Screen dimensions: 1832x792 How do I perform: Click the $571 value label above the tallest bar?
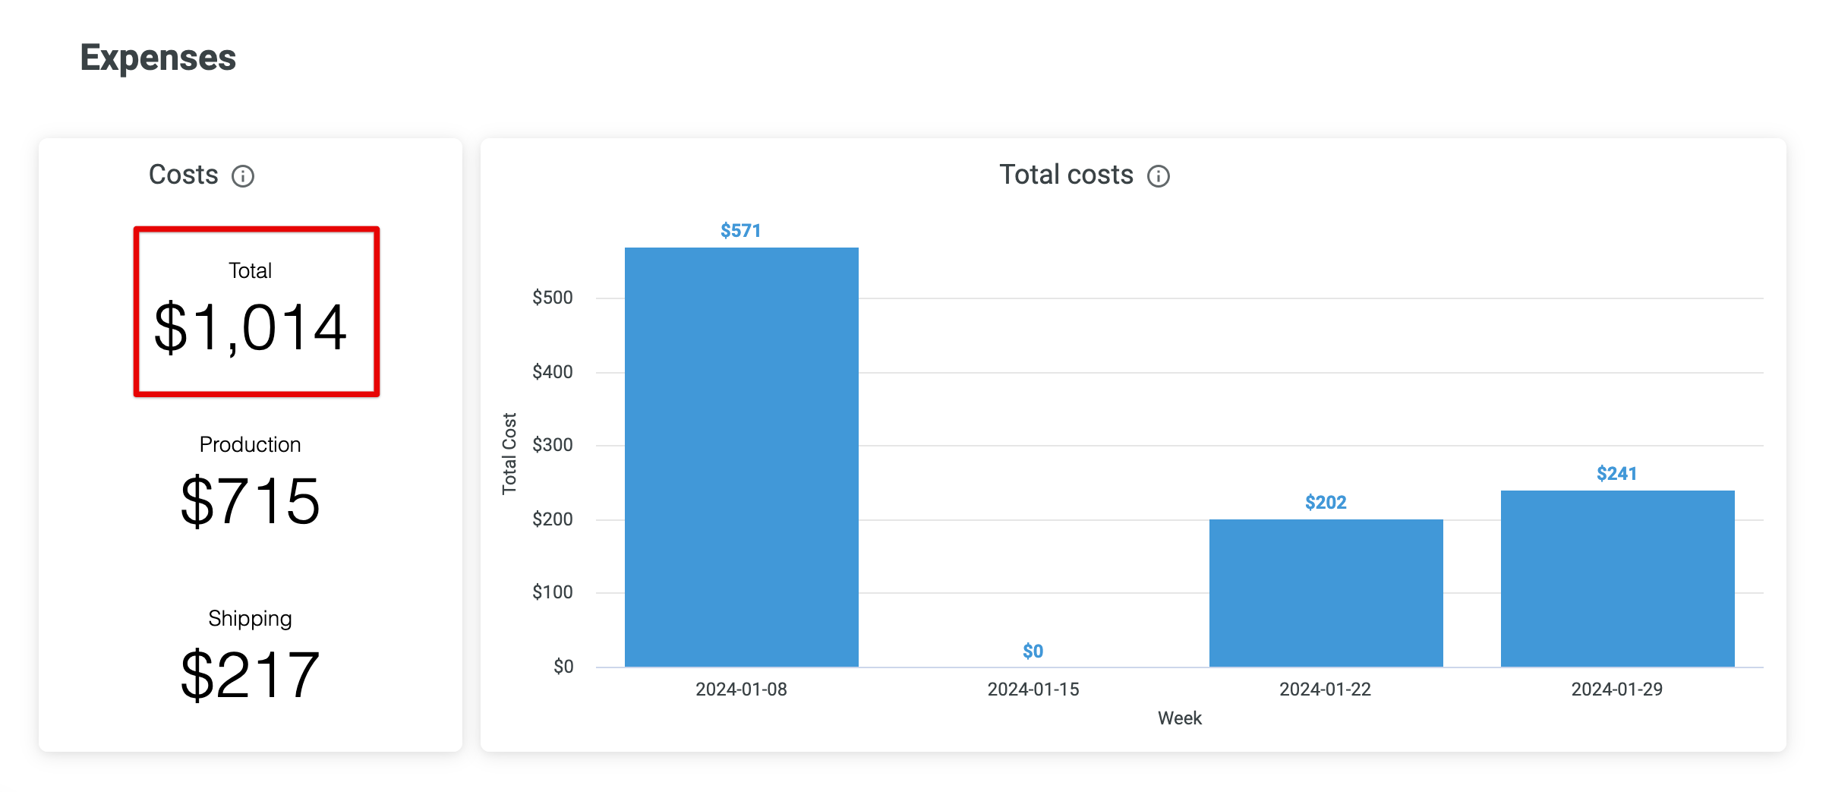[741, 230]
